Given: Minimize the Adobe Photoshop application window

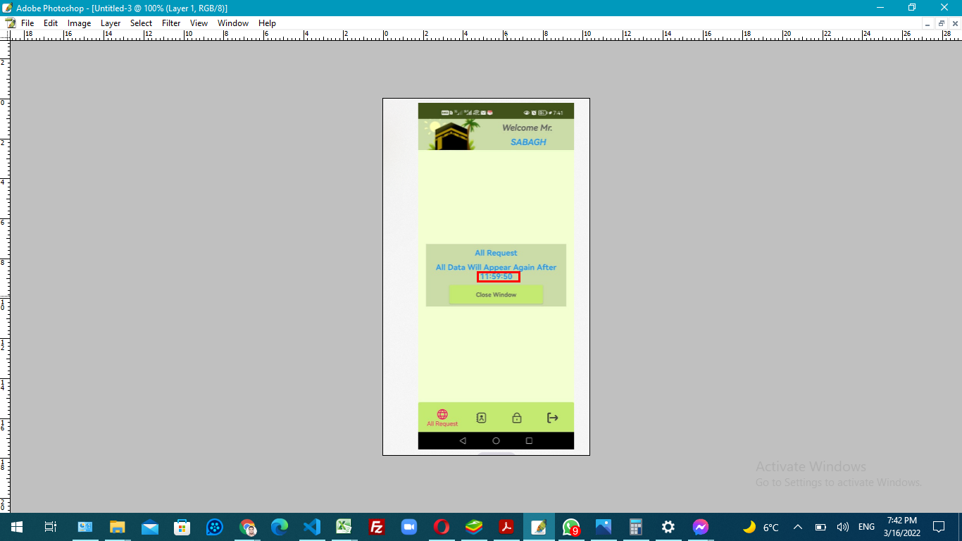Looking at the screenshot, I should (x=880, y=8).
